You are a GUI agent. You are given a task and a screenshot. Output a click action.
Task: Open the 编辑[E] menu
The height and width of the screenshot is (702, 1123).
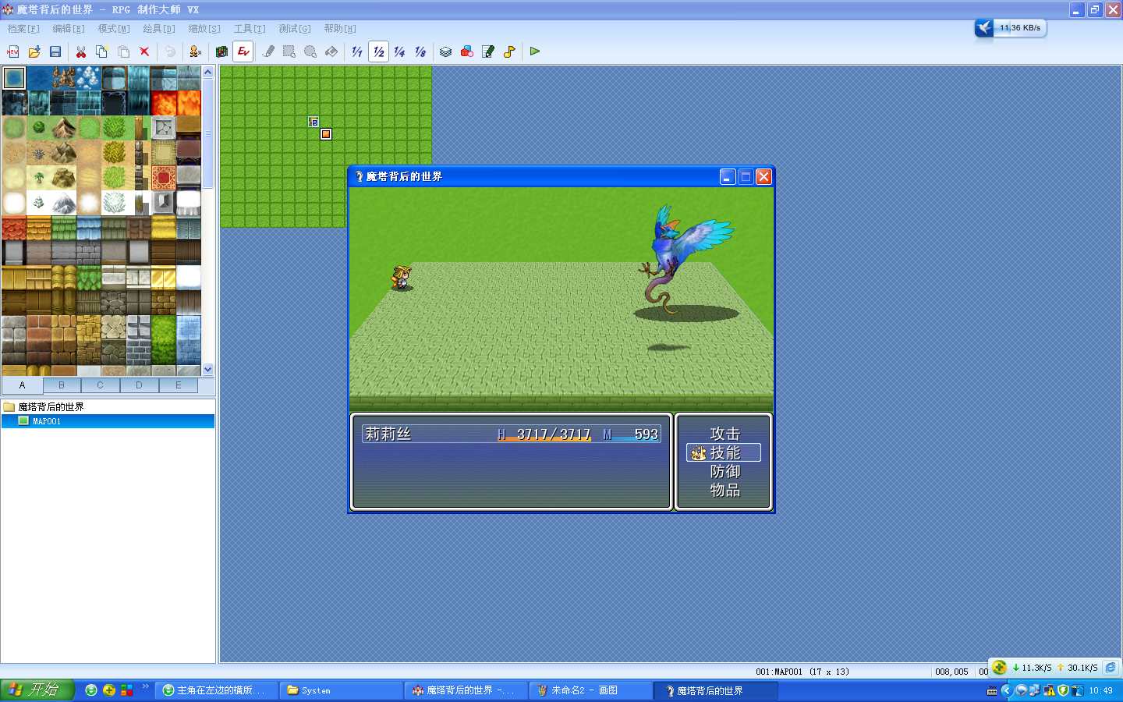[69, 29]
